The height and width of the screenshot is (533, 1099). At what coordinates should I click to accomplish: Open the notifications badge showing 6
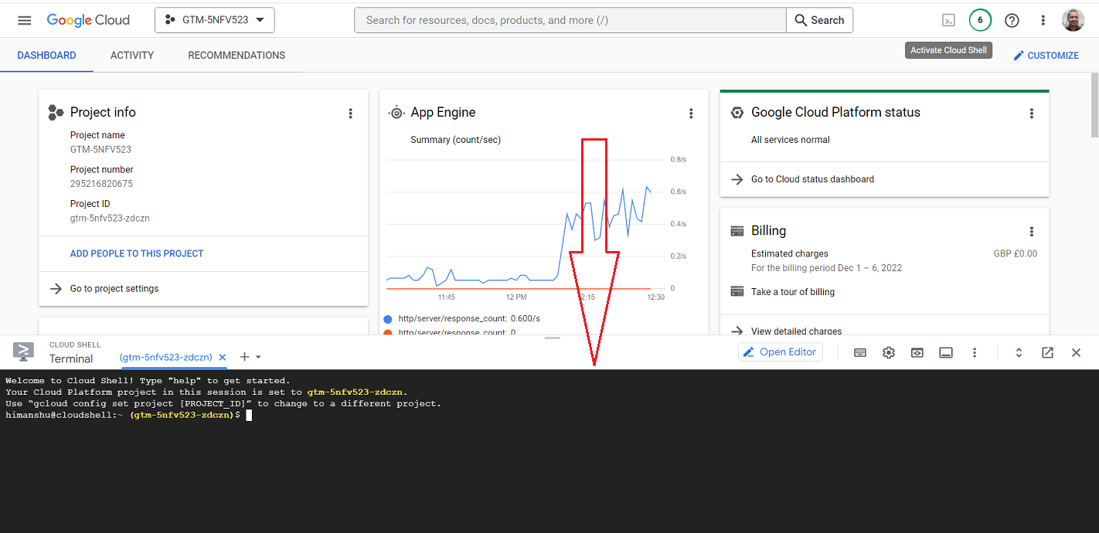coord(980,21)
